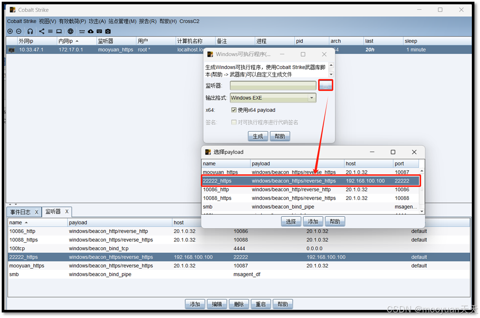Image resolution: width=480 pixels, height=318 pixels.
Task: Select 10086_http row in payload dialog
Action: (x=311, y=189)
